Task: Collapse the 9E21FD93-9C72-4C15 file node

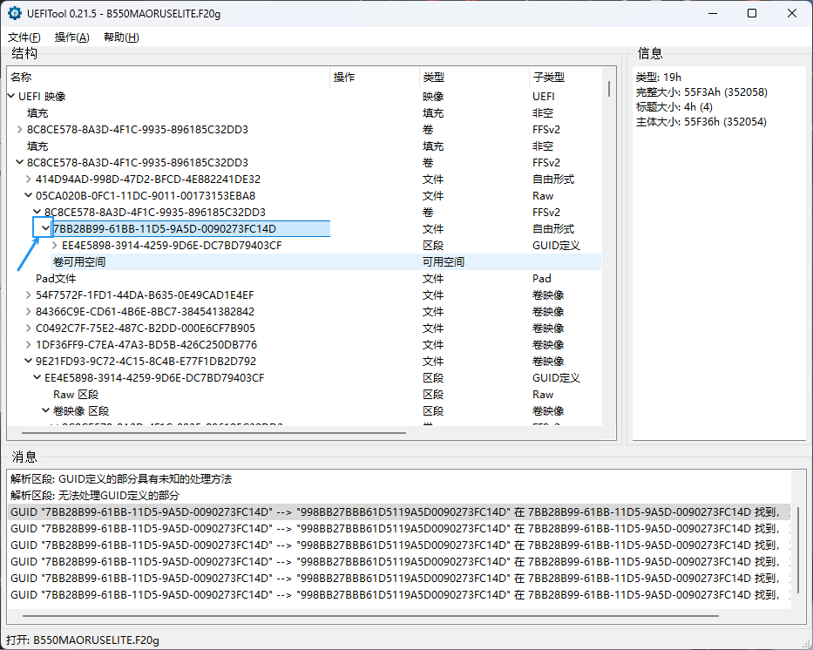Action: 29,362
